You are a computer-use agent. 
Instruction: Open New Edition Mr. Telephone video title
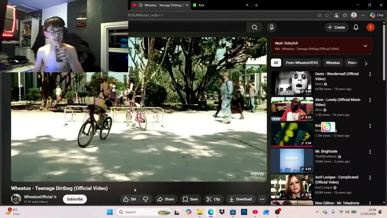(337, 203)
